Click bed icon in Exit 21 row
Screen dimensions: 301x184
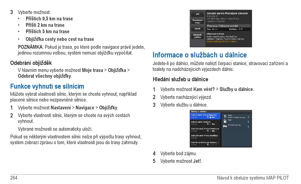pos(213,124)
